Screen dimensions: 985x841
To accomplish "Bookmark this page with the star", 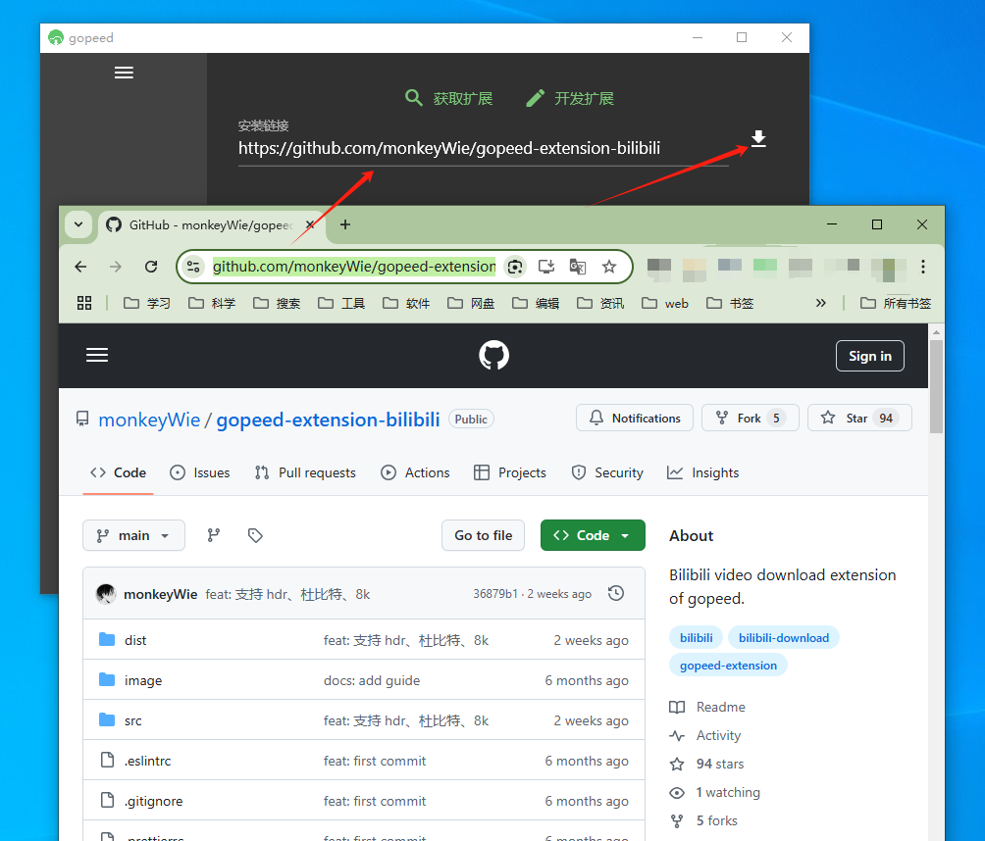I will 608,267.
